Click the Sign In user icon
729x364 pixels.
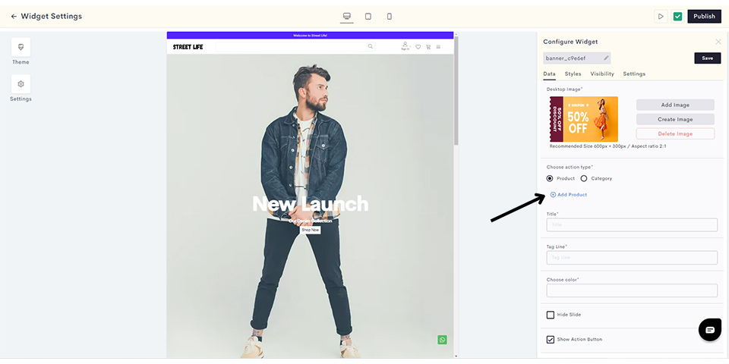405,46
